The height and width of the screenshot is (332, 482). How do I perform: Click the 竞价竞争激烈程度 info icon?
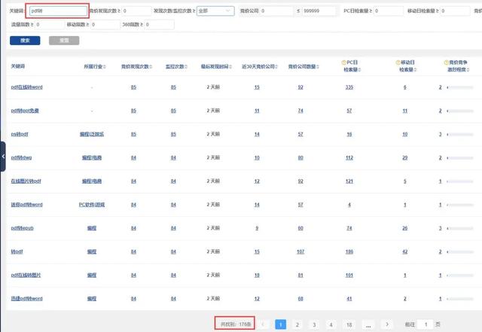click(x=446, y=62)
